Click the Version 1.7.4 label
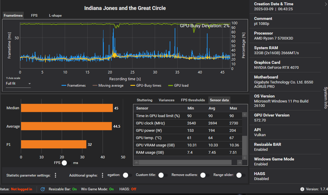Image resolution: width=328 pixels, height=195 pixels. pos(317,189)
